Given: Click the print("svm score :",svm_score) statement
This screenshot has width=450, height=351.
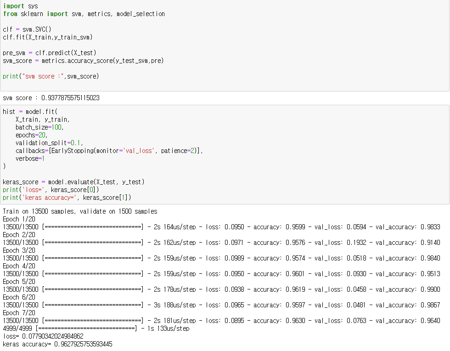Looking at the screenshot, I should (51, 76).
